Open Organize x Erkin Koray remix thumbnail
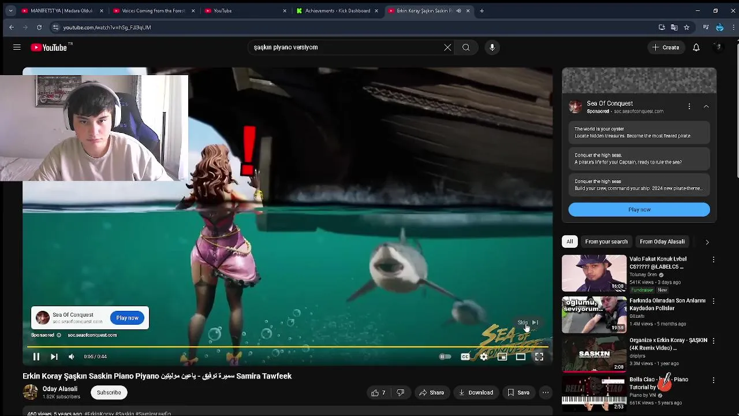The width and height of the screenshot is (739, 416). 594,354
